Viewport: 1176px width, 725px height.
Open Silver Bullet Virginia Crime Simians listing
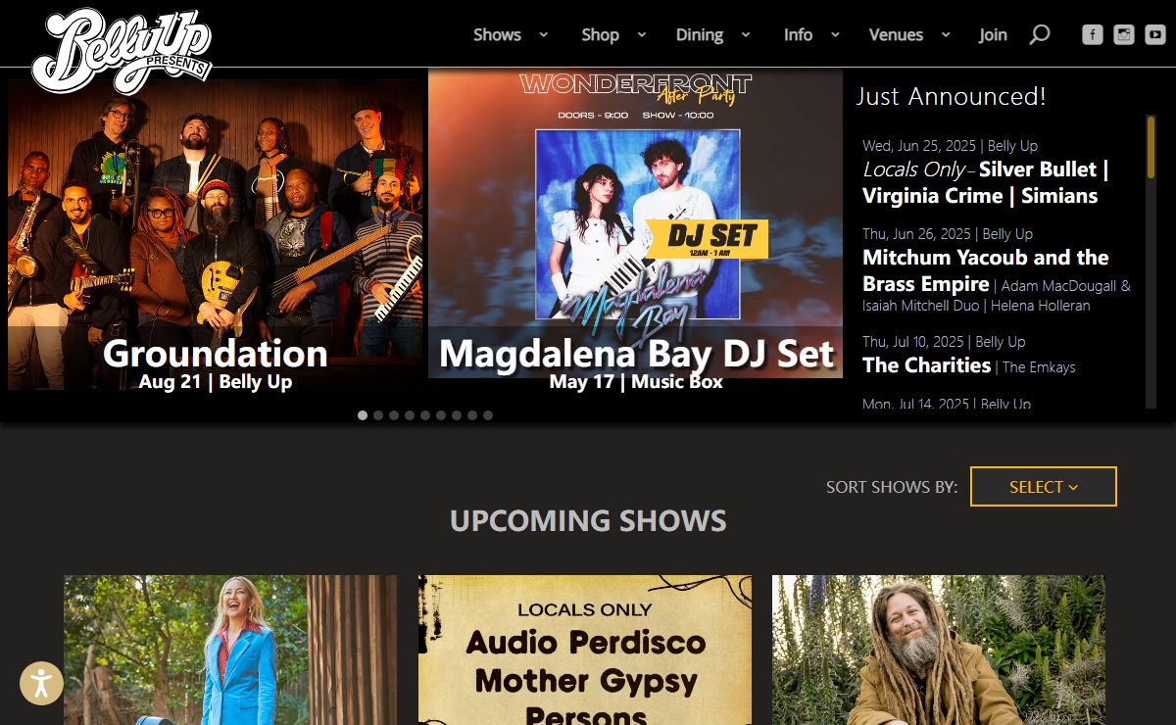(985, 182)
